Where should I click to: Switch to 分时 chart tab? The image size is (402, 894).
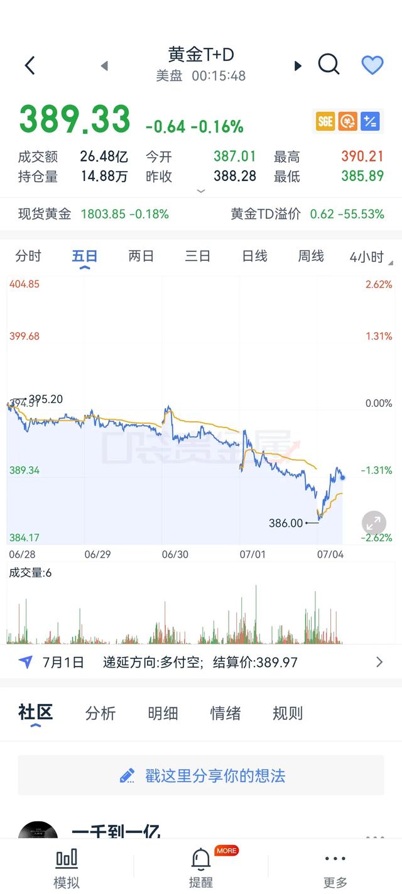pos(28,257)
